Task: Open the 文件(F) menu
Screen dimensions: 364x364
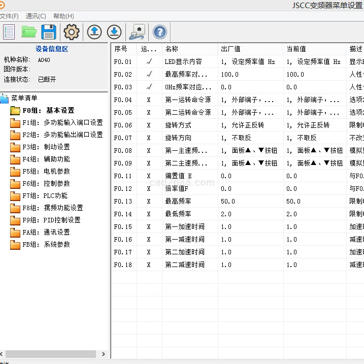Action: coord(9,16)
